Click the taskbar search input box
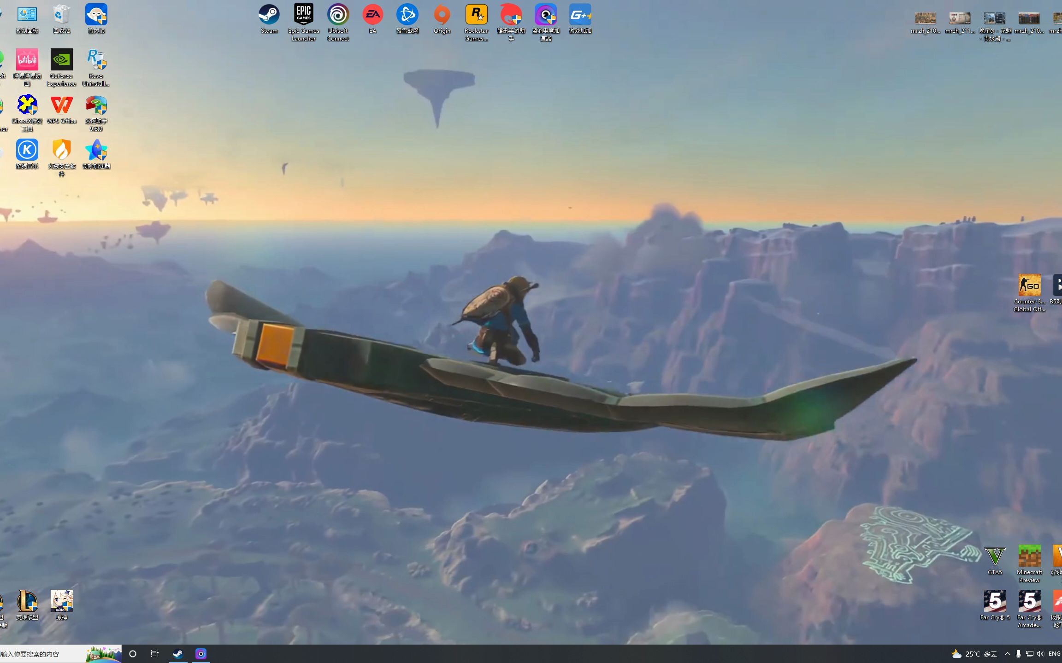 [x=41, y=654]
